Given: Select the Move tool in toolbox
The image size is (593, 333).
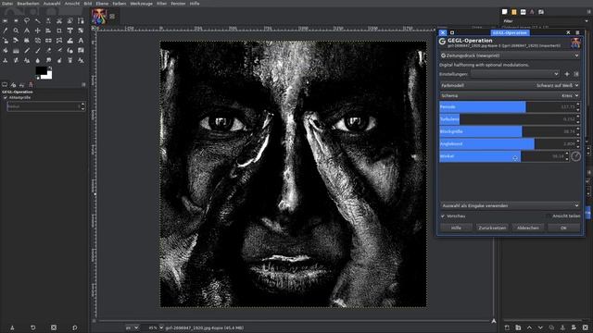Looking at the screenshot, I should click(x=37, y=31).
